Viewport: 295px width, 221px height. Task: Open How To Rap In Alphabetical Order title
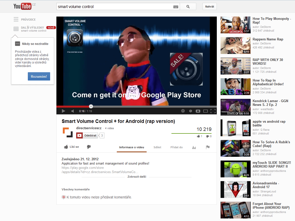[x=268, y=82]
